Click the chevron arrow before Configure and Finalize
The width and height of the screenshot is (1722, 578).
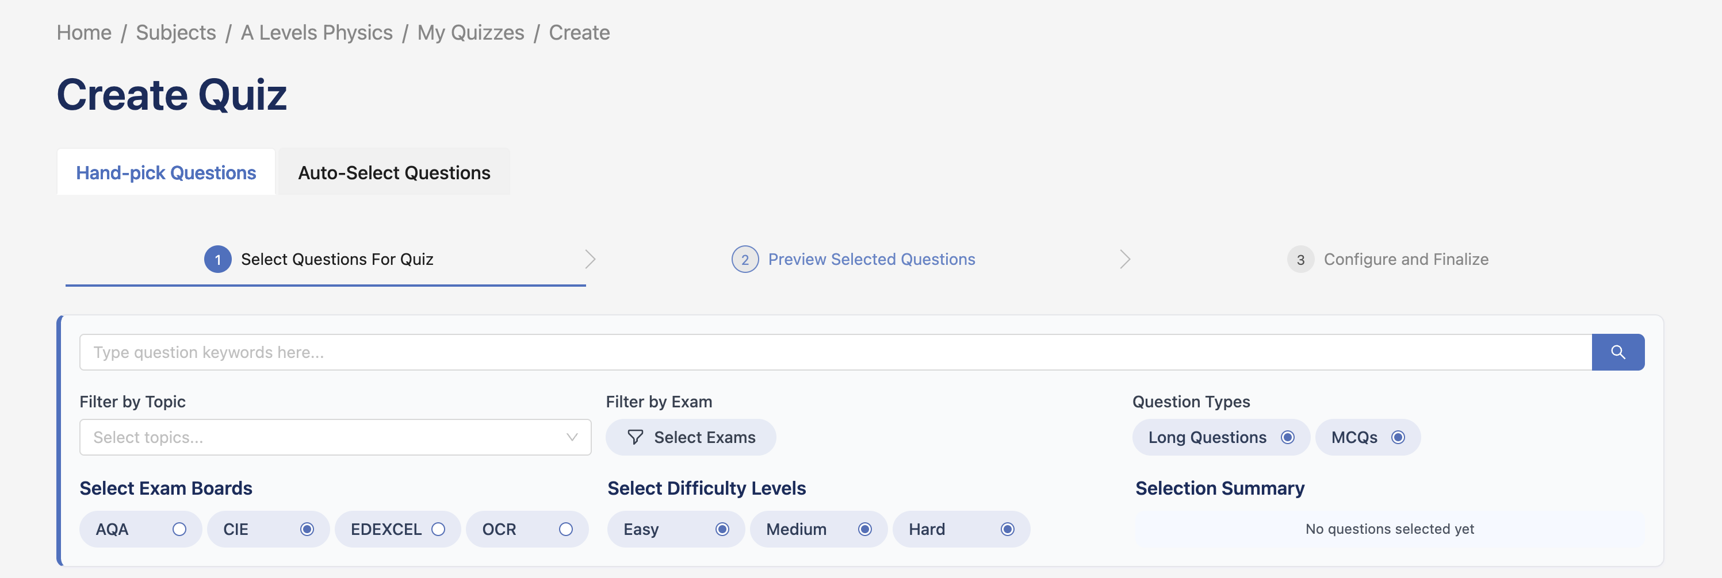(x=1124, y=260)
